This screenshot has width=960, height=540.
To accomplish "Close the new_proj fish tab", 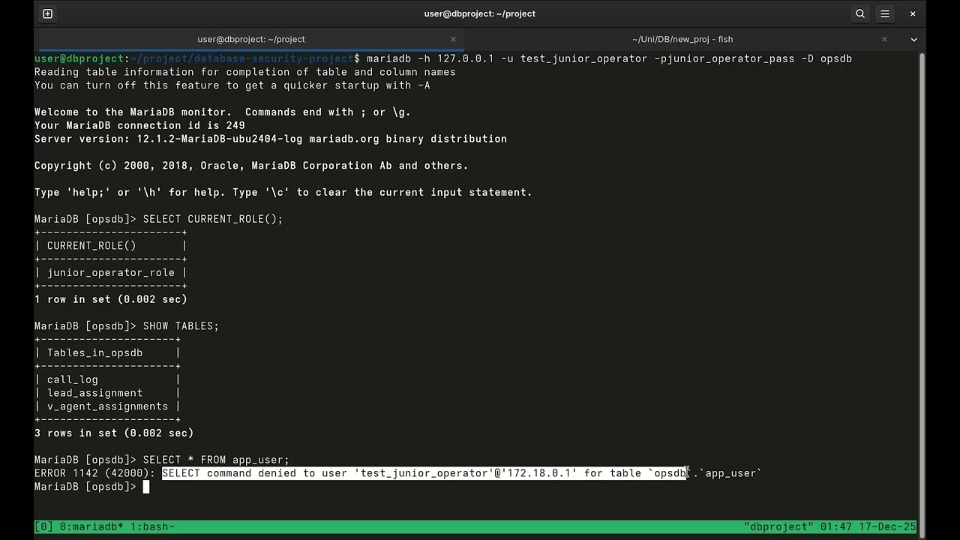I will point(884,39).
